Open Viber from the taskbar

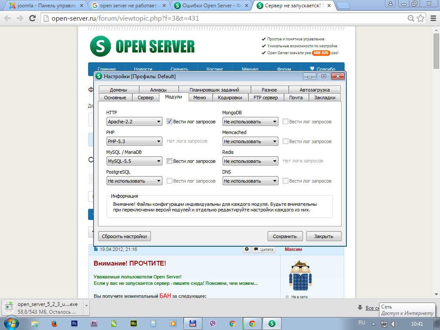coord(212,323)
